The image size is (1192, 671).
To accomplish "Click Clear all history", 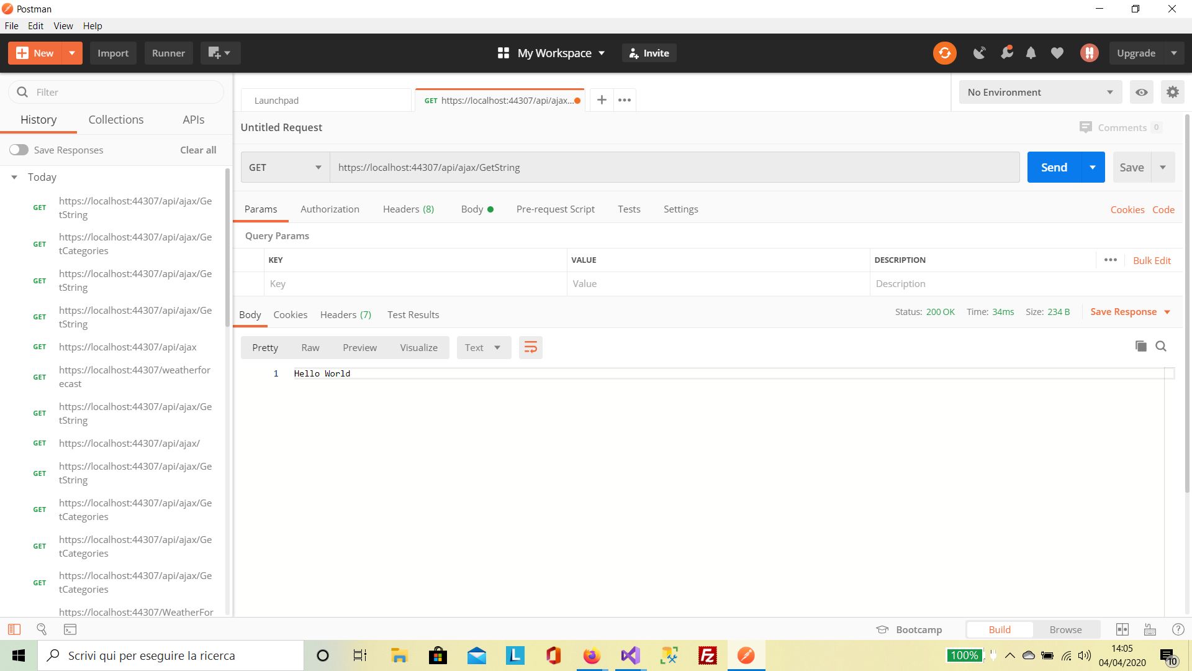I will point(198,150).
